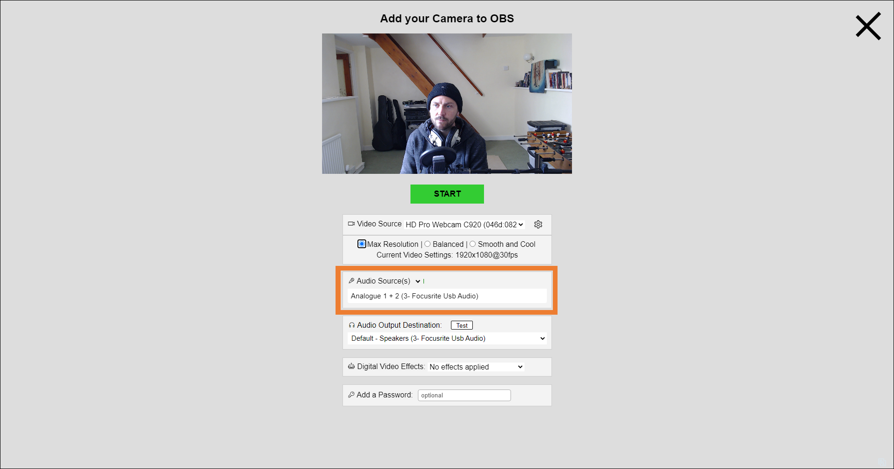Open the Audio Output Destination speakers dropdown
This screenshot has height=469, width=894.
(x=447, y=338)
